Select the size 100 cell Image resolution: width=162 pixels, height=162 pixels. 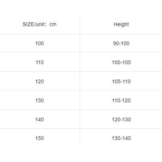pos(39,43)
